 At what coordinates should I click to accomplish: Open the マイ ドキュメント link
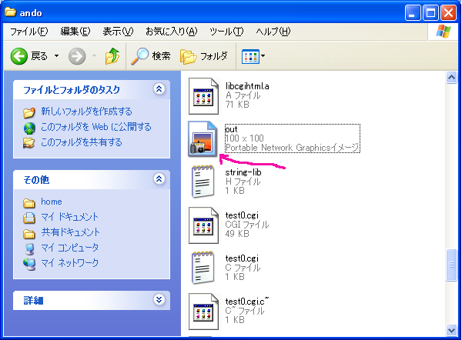point(69,217)
